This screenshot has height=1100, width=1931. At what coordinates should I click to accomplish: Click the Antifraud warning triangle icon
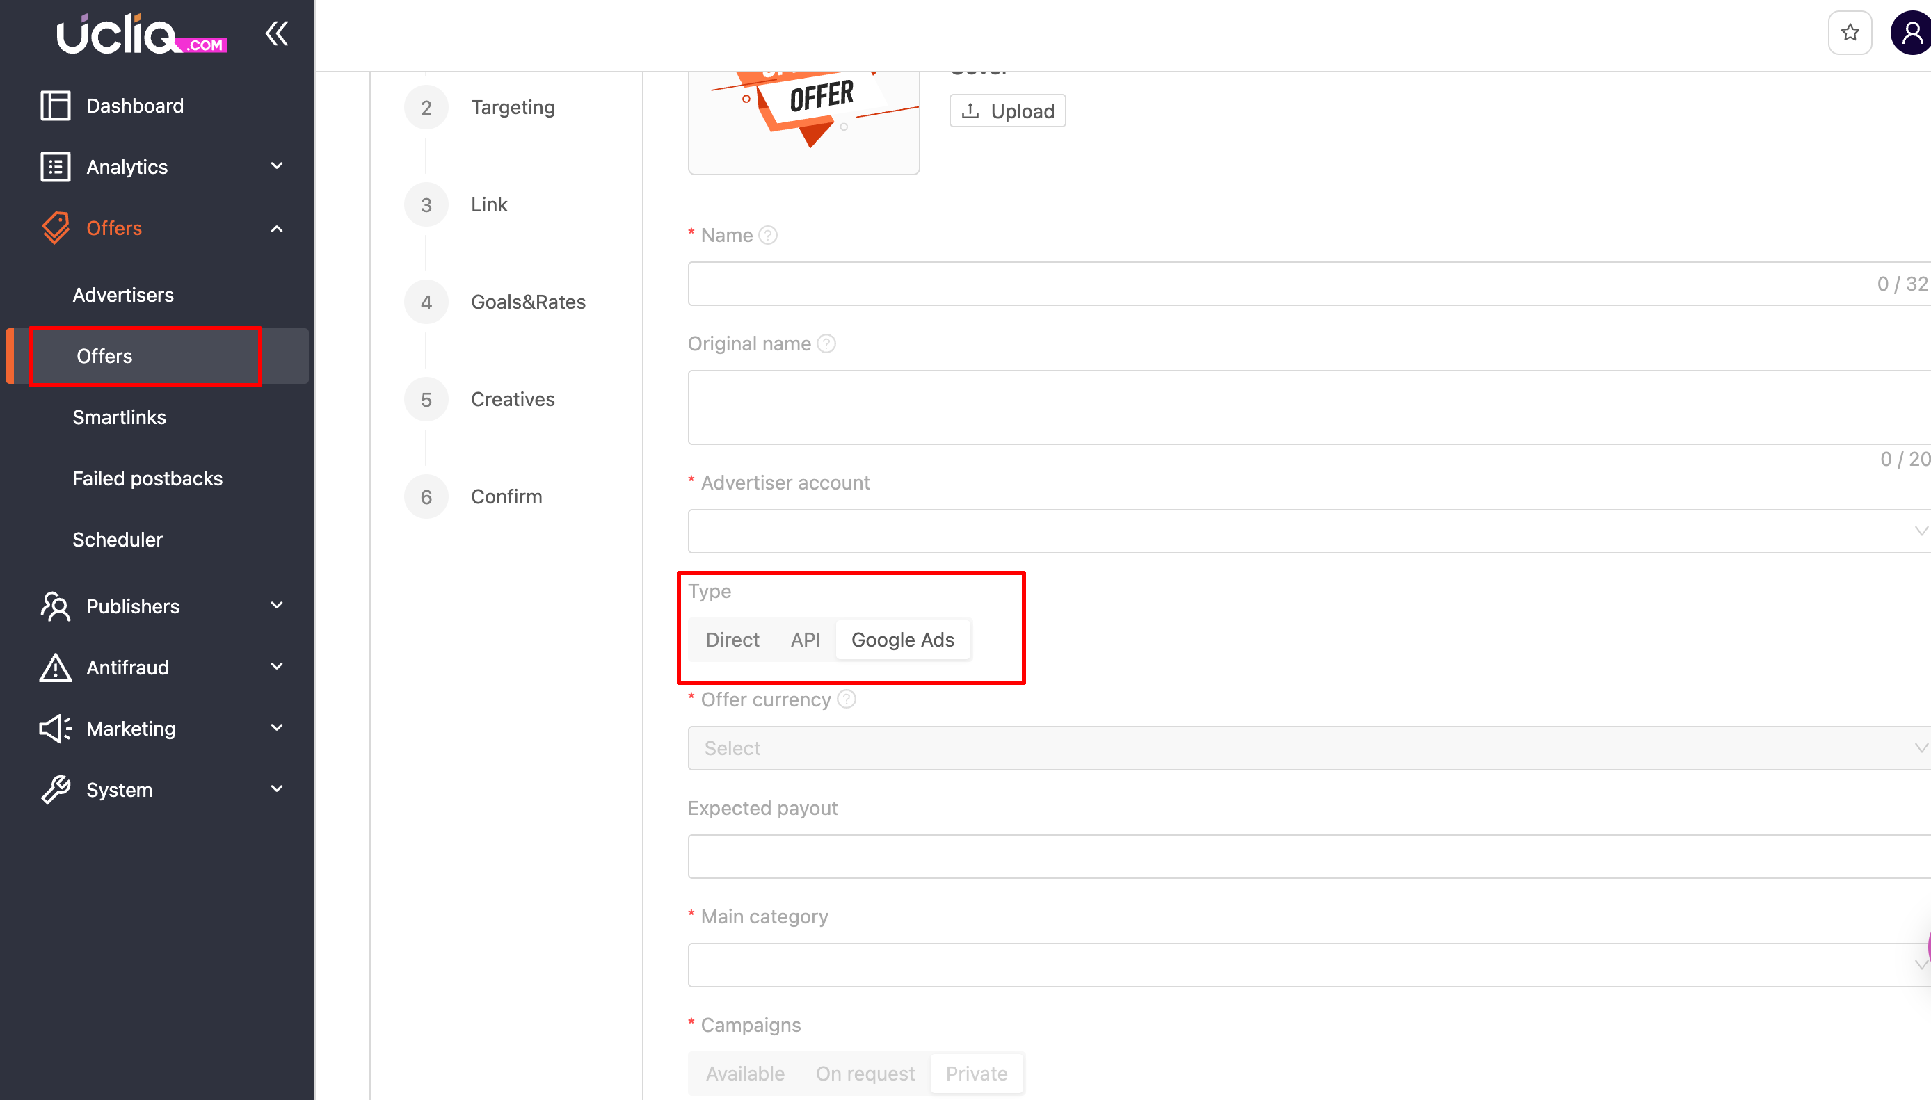(x=55, y=667)
